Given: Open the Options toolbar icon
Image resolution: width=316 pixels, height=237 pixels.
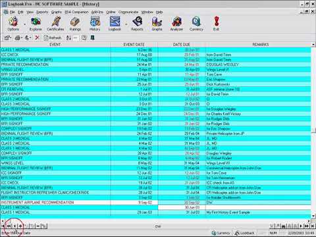Looking at the screenshot, I should 13,24.
